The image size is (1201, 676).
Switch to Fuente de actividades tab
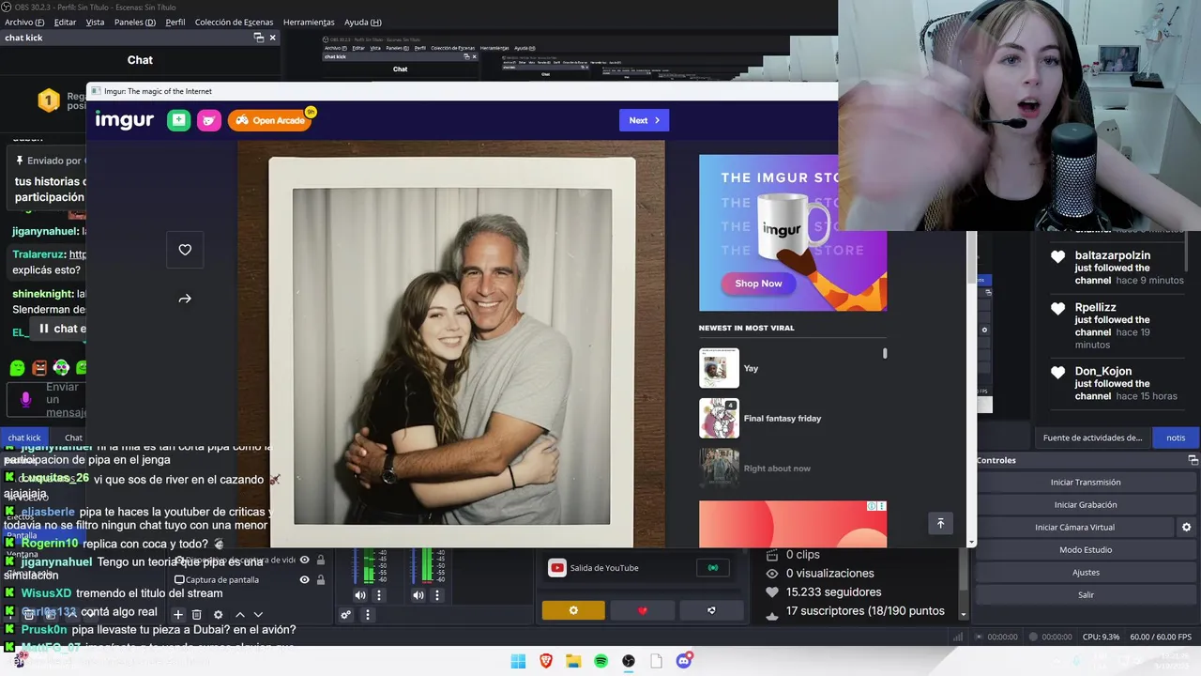pos(1092,438)
